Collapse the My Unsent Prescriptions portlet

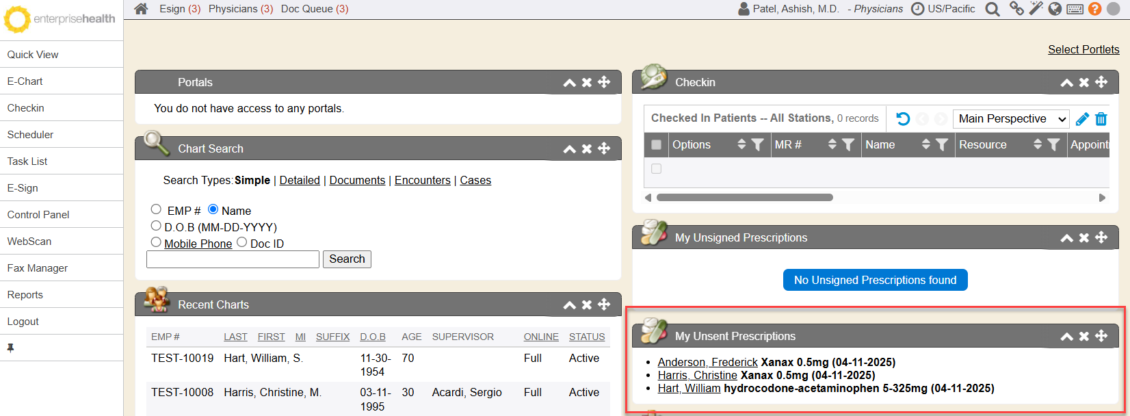tap(1066, 337)
